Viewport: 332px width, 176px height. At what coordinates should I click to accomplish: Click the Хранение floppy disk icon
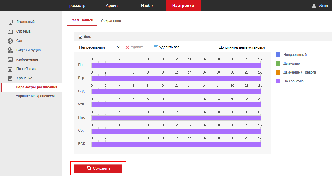pos(10,78)
